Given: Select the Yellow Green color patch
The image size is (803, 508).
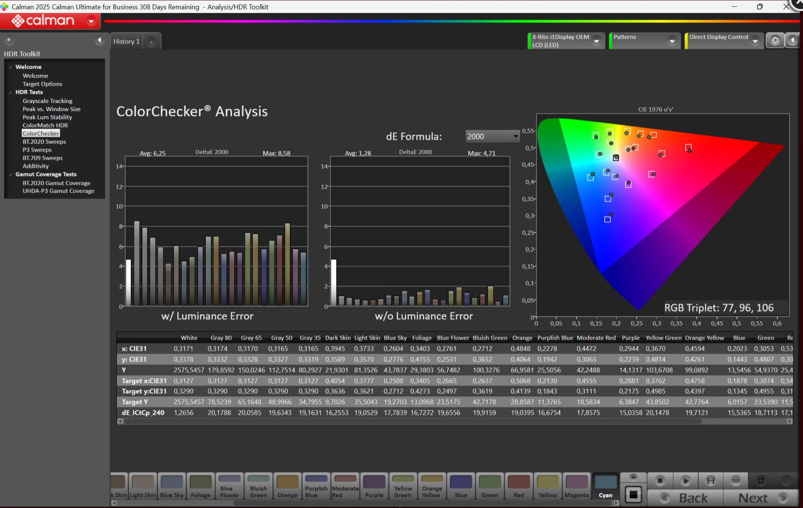Looking at the screenshot, I should 403,486.
